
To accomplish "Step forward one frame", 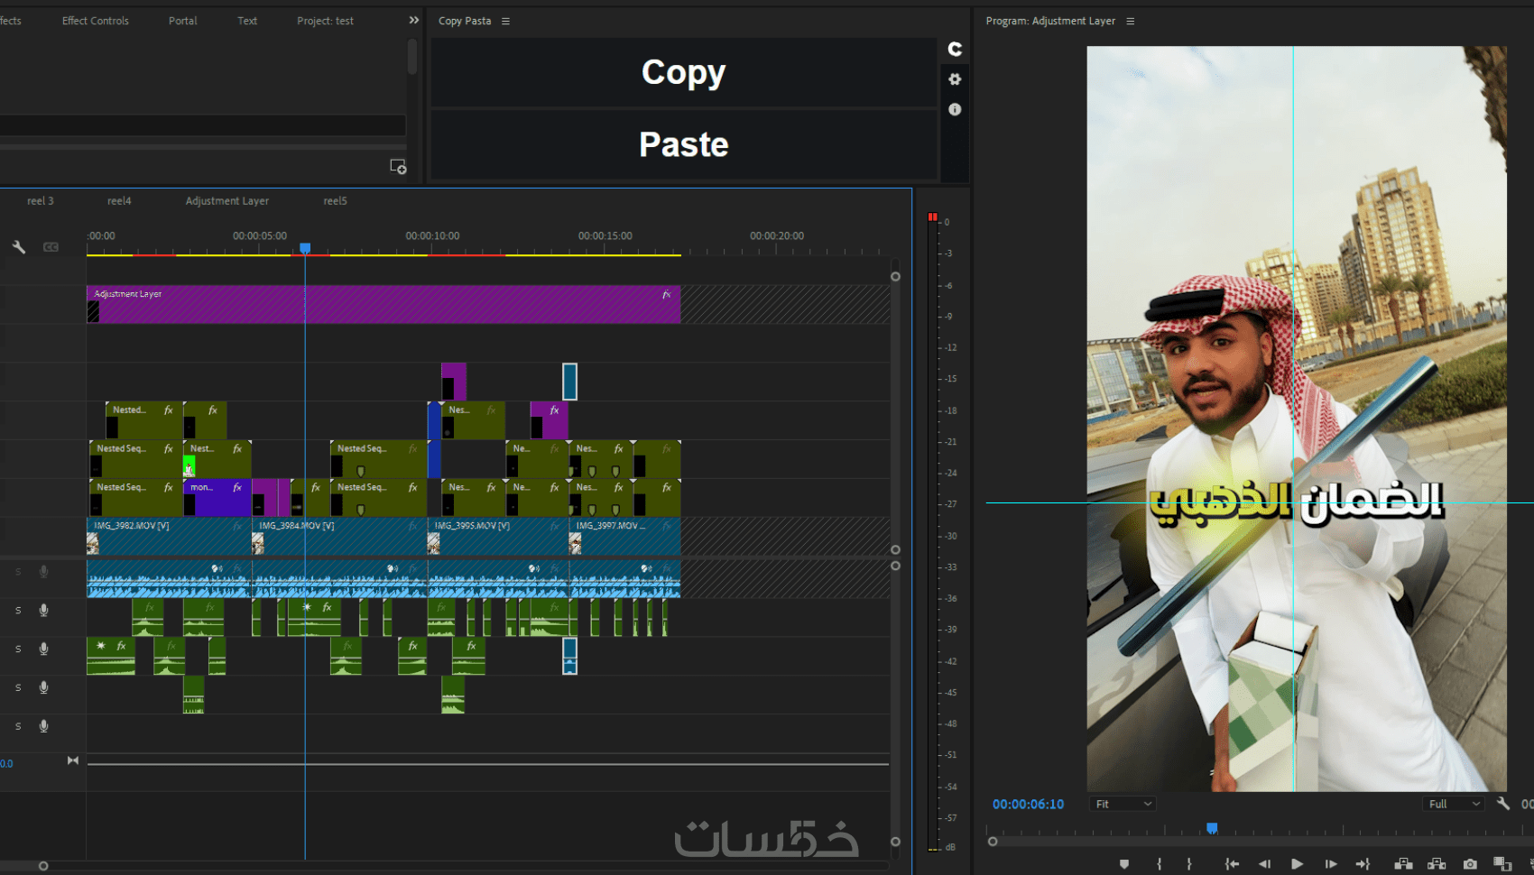I will tap(1330, 864).
